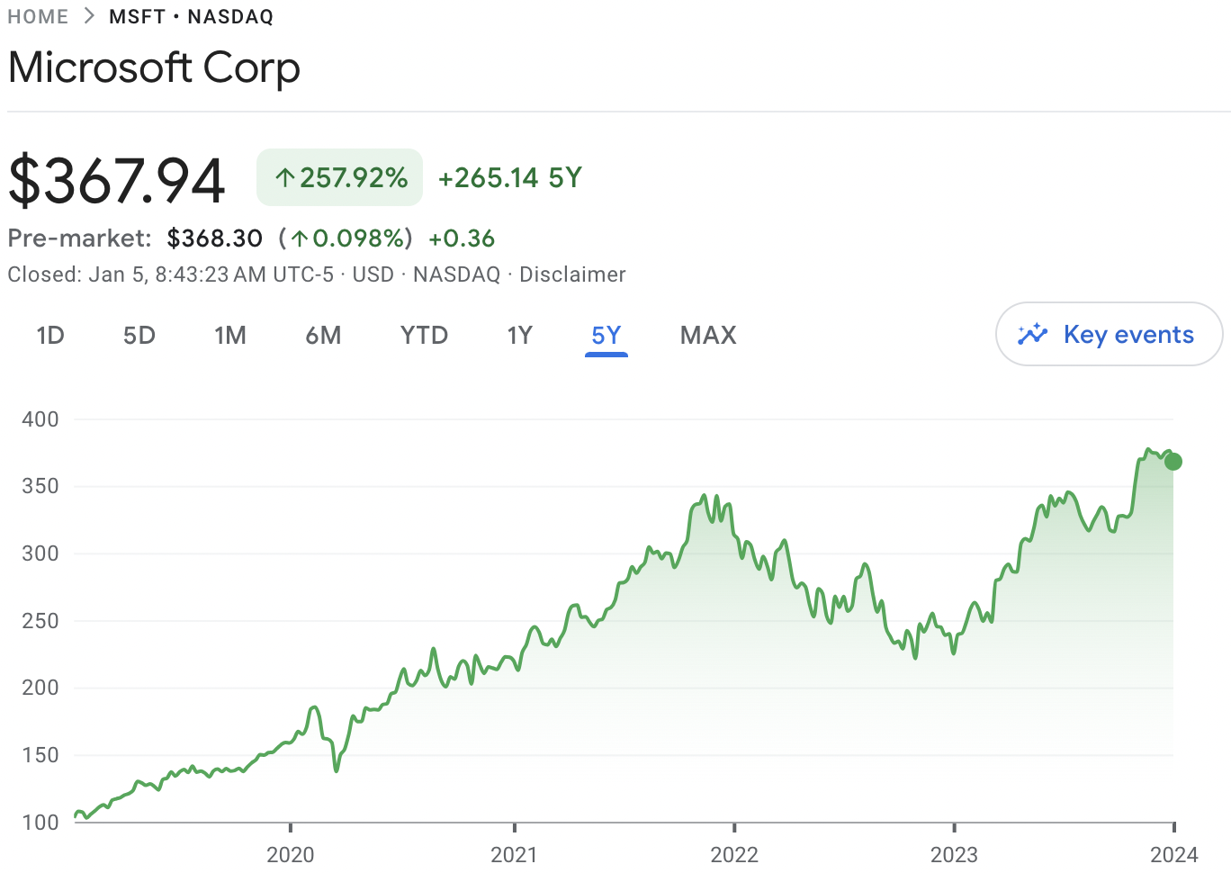Select the 5Y range tab
Image resolution: width=1231 pixels, height=873 pixels.
click(x=607, y=336)
